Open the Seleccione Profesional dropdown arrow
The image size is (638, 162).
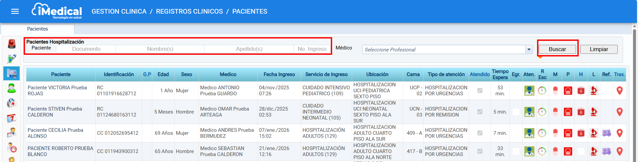pos(529,49)
